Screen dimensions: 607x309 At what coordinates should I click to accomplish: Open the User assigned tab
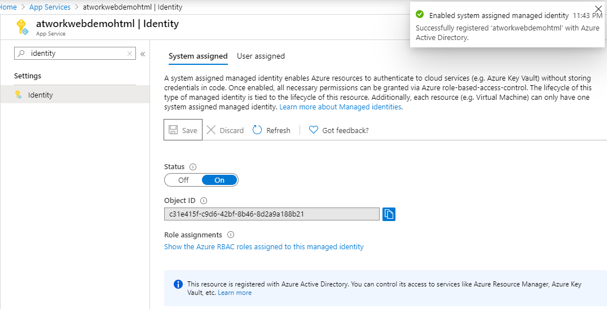coord(261,56)
